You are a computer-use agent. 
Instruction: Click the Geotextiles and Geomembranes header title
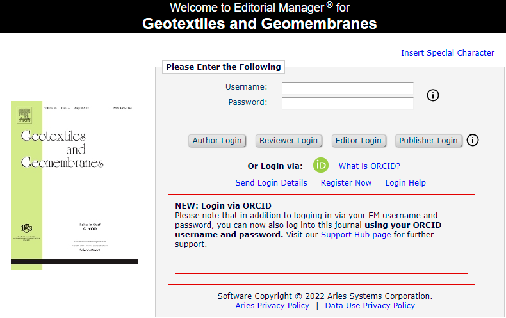[x=259, y=24]
